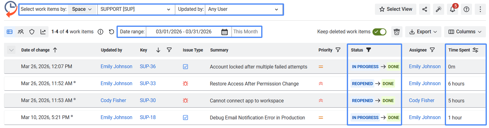This screenshot has height=128, width=489.
Task: Open the Columns dropdown
Action: tap(465, 32)
